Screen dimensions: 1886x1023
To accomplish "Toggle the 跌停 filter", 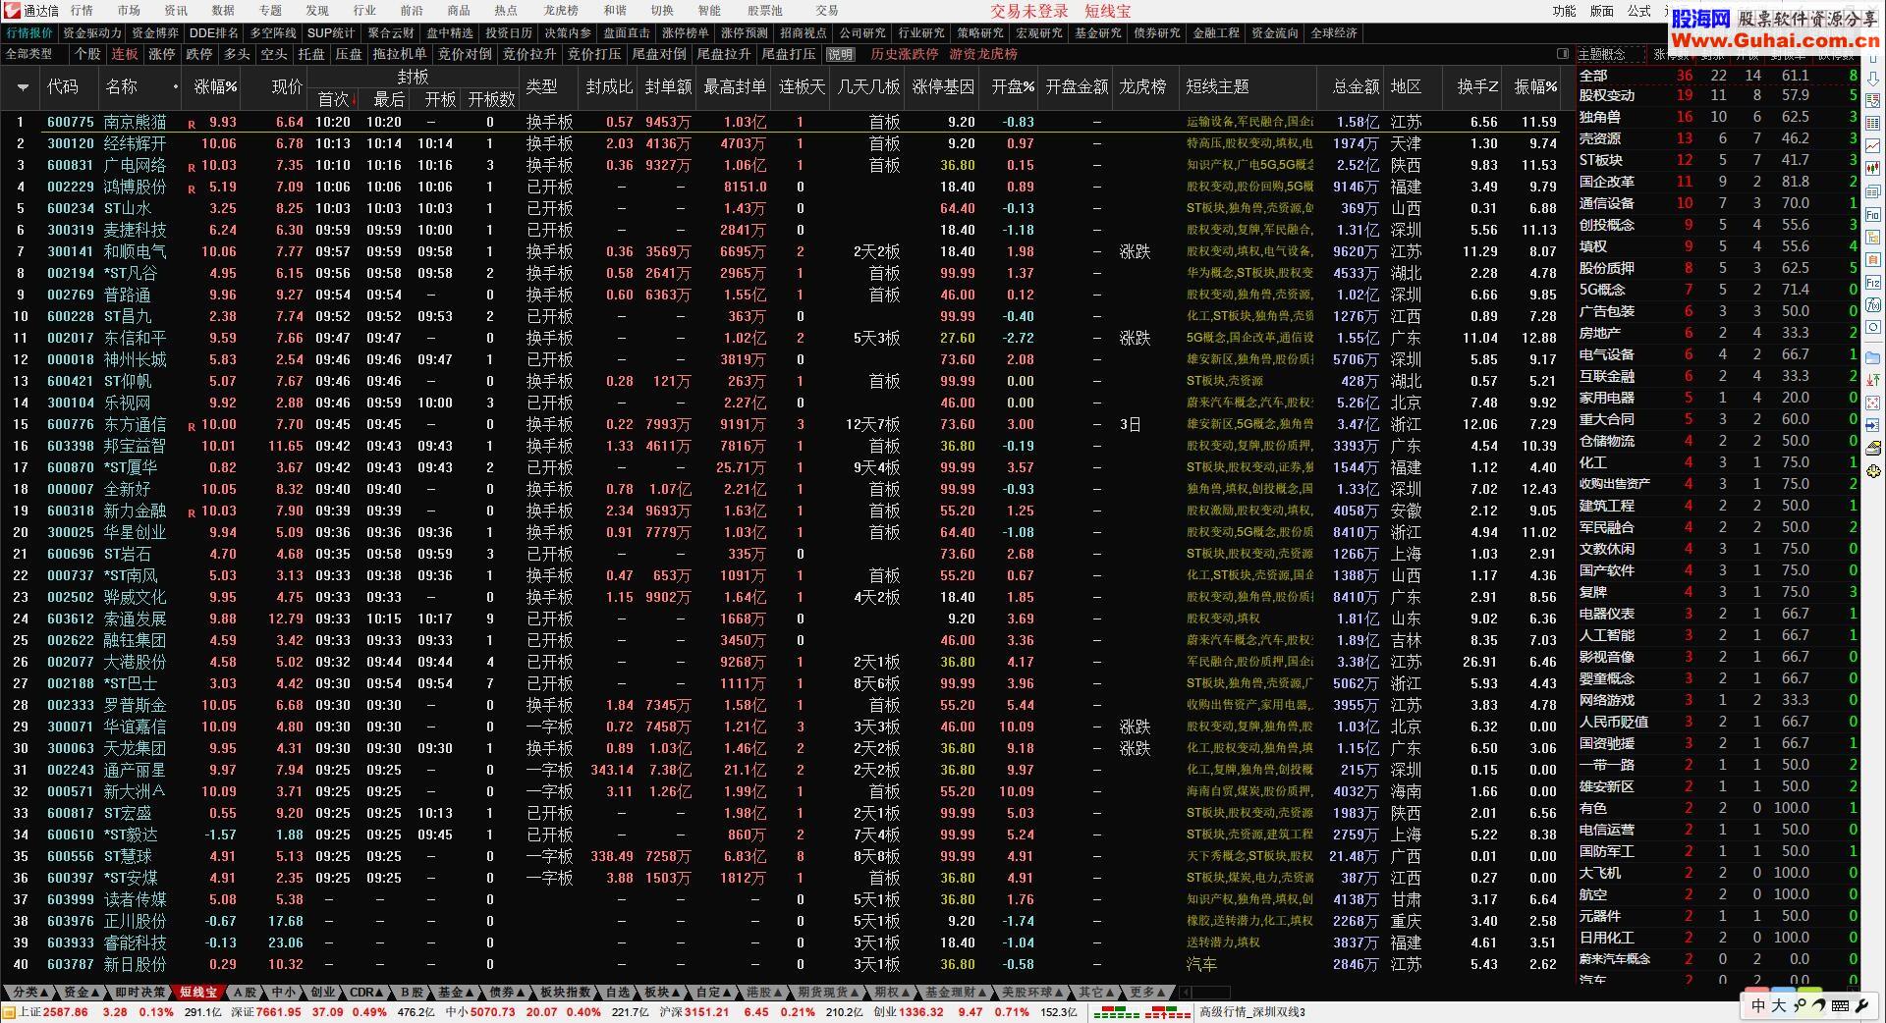I will click(x=199, y=54).
